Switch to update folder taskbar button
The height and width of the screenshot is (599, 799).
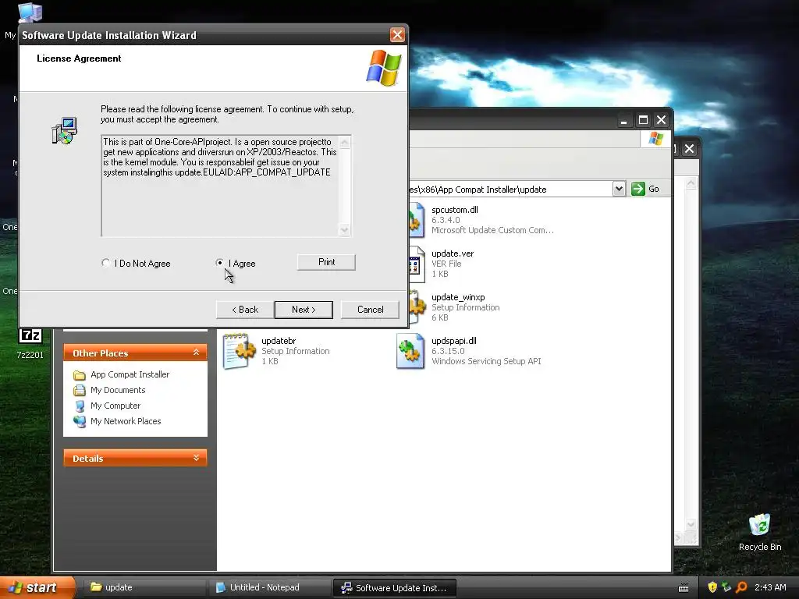144,587
